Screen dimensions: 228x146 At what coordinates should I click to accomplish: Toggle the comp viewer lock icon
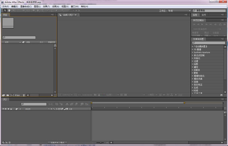[60, 15]
